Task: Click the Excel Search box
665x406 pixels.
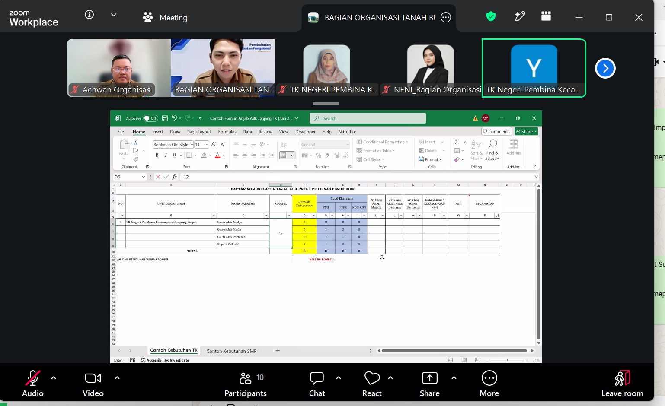Action: point(368,118)
